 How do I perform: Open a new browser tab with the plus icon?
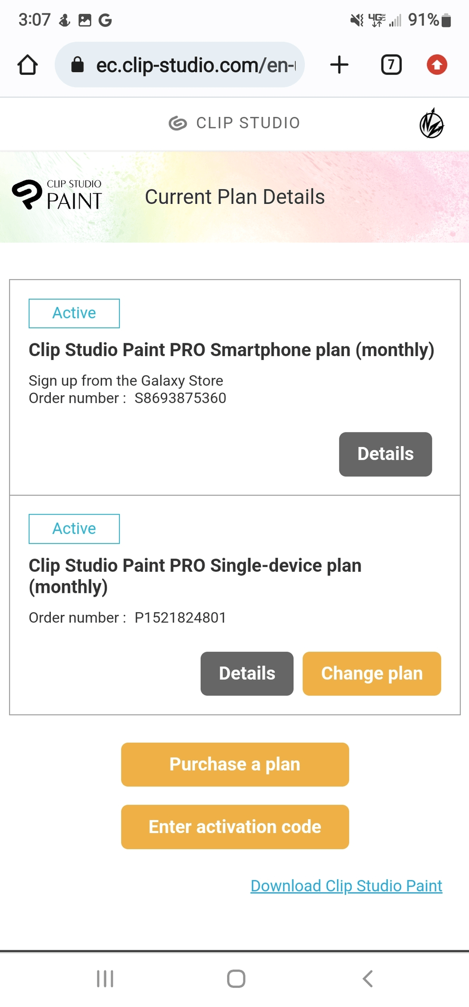point(339,64)
